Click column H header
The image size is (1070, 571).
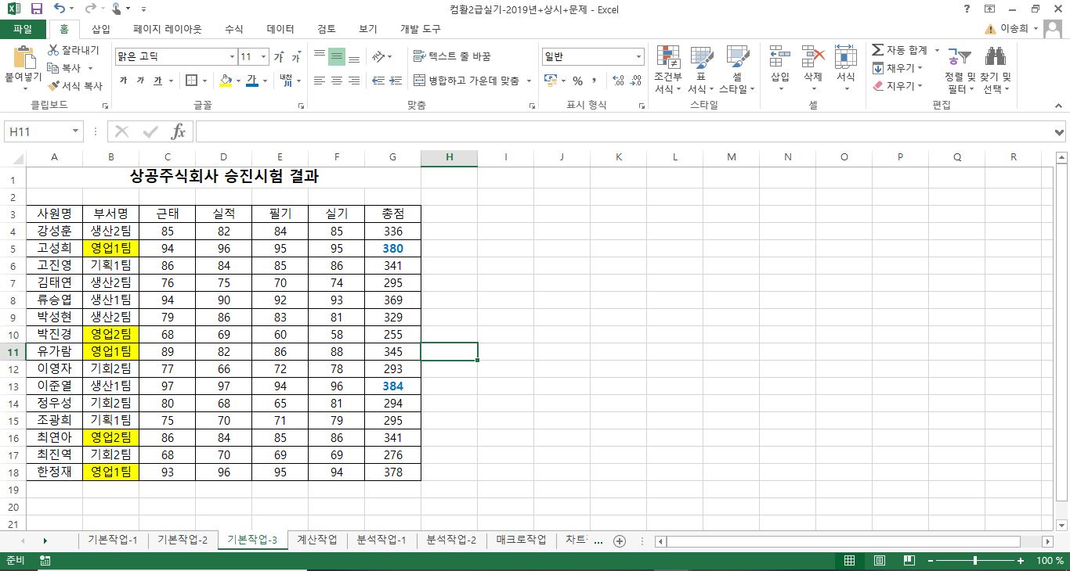tap(450, 157)
